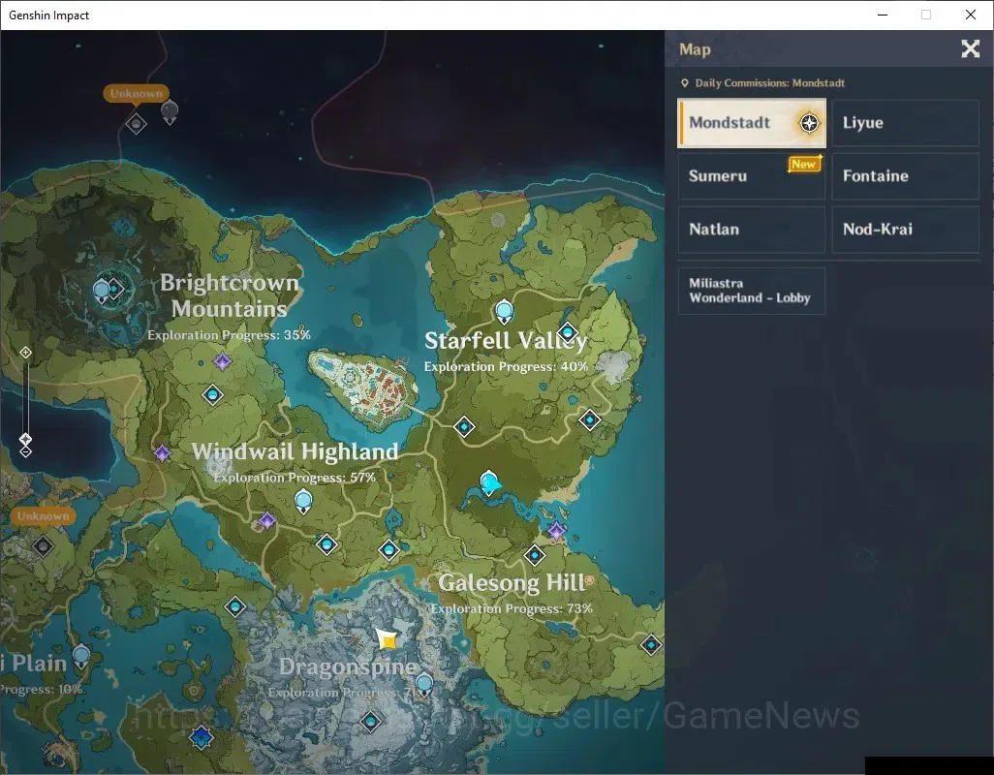
Task: Select the waypoint west of Dragonspine's snowfield
Action: [x=235, y=606]
